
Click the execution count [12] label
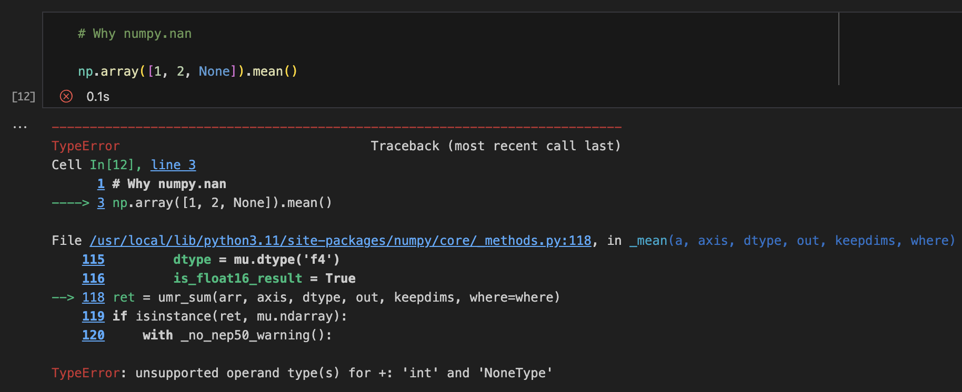(x=24, y=97)
